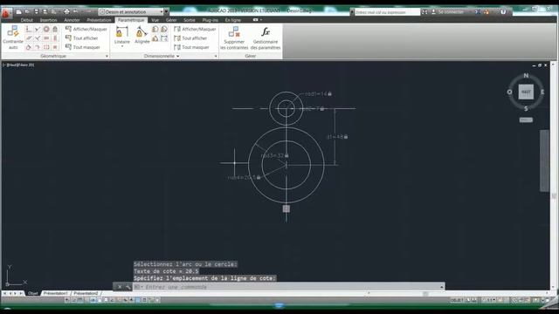559x314 pixels.
Task: Select the Alignée dimensional constraint
Action: point(141,35)
